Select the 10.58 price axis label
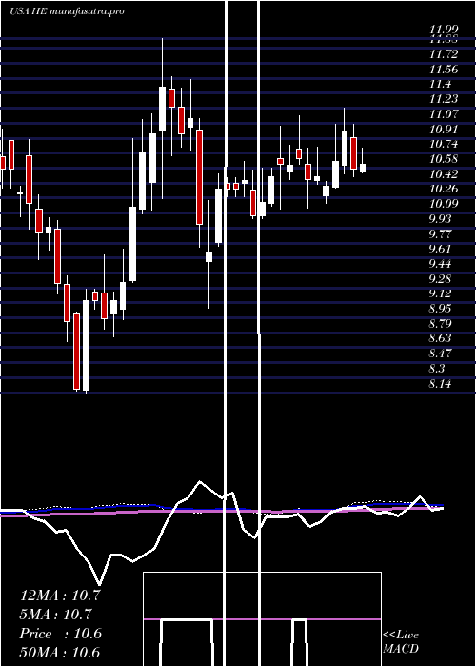The image size is (476, 667). tap(444, 159)
